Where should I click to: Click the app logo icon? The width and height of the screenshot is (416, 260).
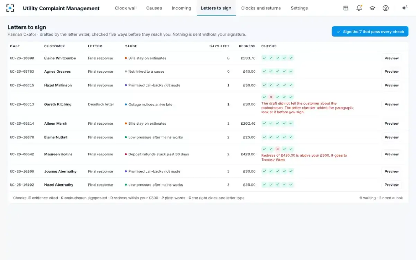tap(10, 8)
